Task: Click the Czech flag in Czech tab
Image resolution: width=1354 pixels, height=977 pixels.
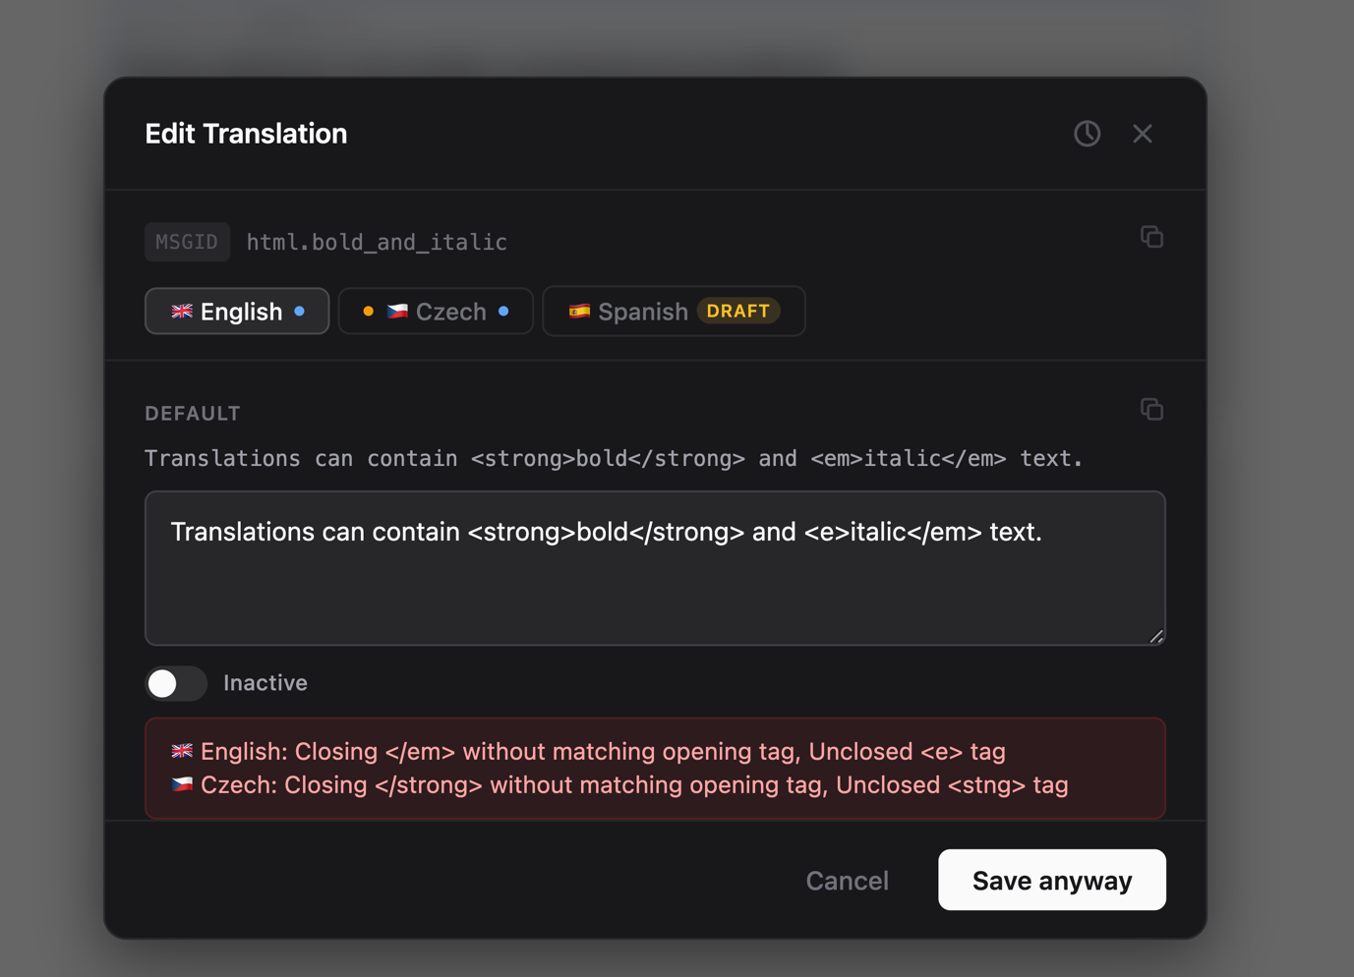Action: point(397,312)
